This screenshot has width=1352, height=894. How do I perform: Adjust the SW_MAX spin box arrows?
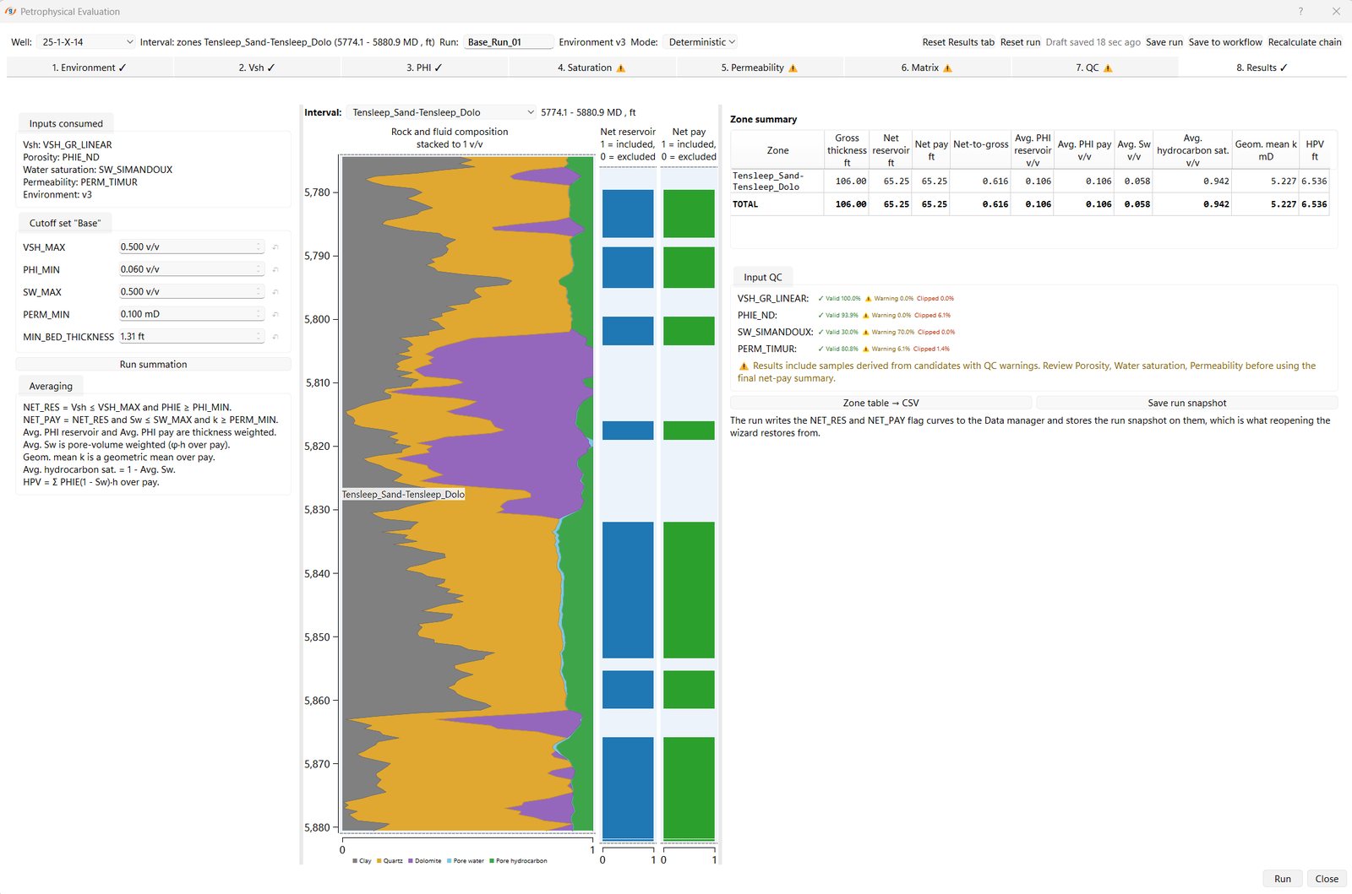[259, 292]
